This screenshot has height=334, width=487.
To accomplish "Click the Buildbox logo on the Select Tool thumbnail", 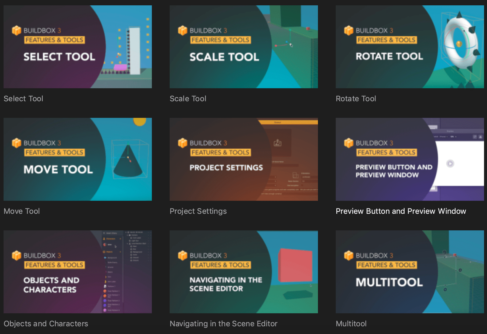I will tap(16, 30).
